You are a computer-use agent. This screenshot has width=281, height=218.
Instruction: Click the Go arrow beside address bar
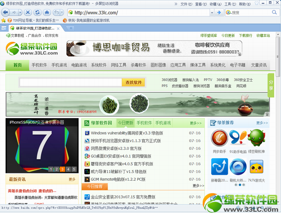click(x=219, y=12)
